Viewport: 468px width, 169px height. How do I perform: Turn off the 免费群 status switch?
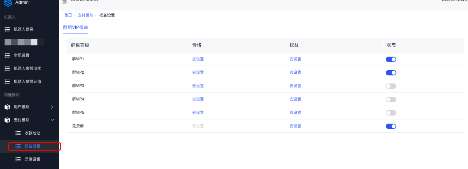coord(391,126)
